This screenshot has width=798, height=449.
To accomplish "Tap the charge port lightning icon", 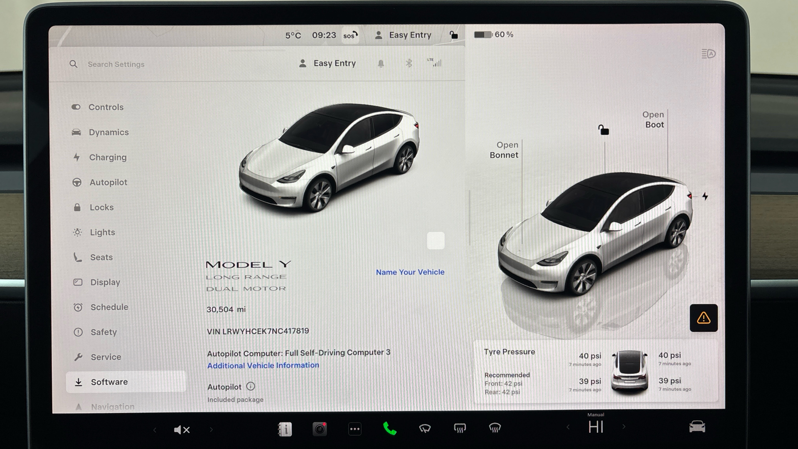I will coord(705,196).
